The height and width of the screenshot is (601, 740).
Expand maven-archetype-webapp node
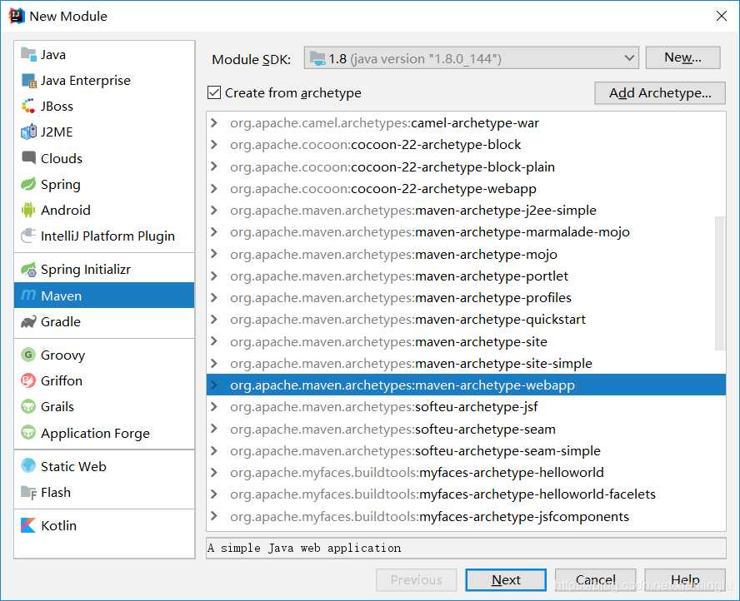[214, 385]
